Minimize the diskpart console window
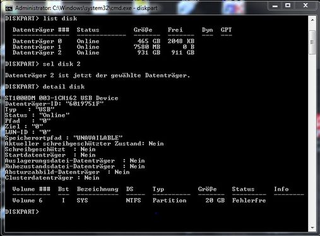This screenshot has height=236, width=320. click(275, 6)
